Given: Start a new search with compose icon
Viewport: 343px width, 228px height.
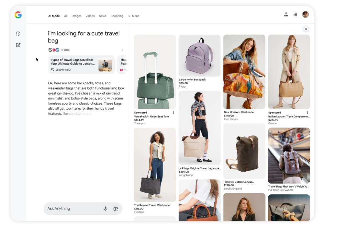Looking at the screenshot, I should pyautogui.click(x=18, y=45).
